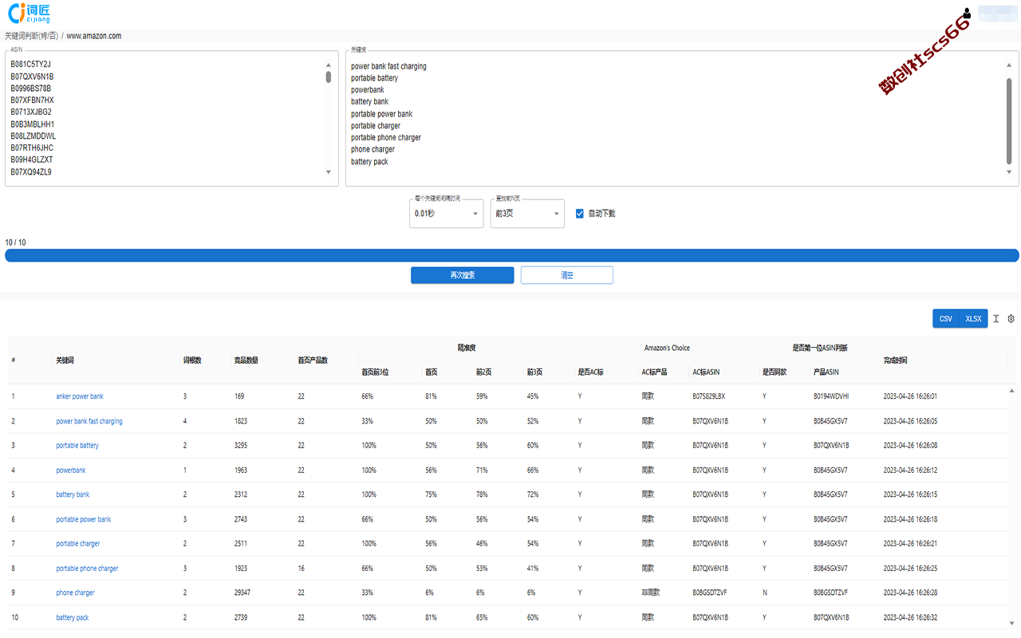
Task: Open the portable power bank link in table
Action: [84, 519]
